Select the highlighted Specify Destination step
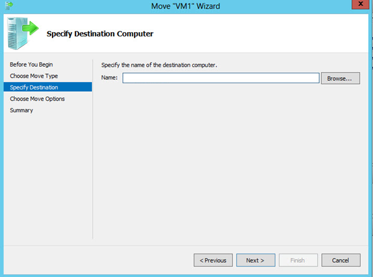 [x=48, y=87]
